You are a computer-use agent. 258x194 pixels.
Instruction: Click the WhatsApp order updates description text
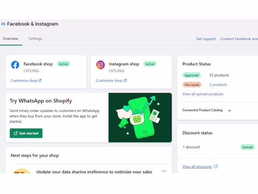click(x=55, y=116)
